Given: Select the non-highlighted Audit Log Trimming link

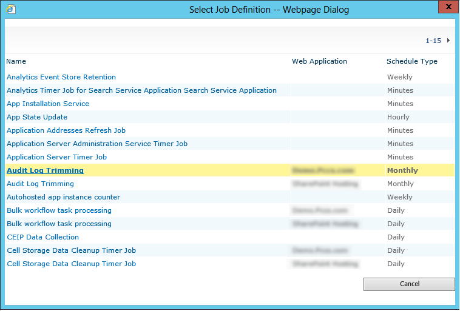Looking at the screenshot, I should (x=40, y=184).
